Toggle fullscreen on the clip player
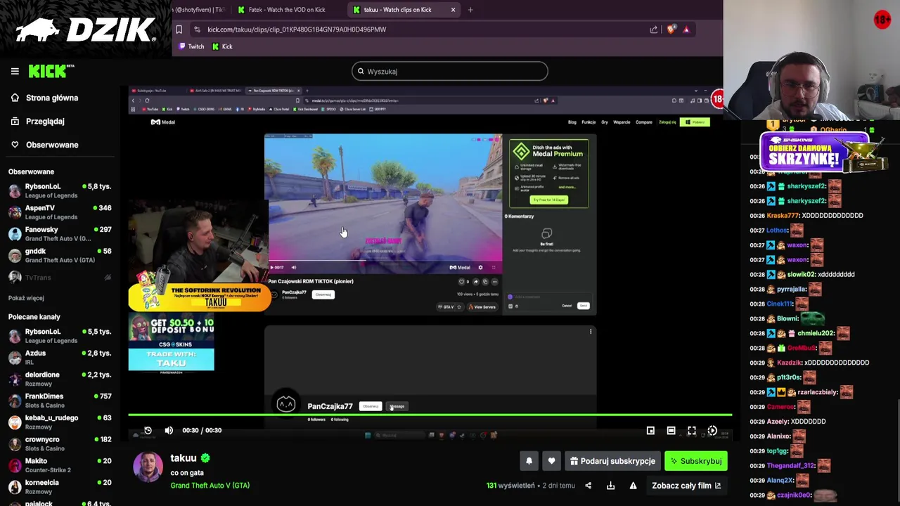Image resolution: width=900 pixels, height=506 pixels. (692, 430)
